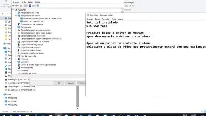Click the Mouse e outros dispositivos icon

pos(19,65)
